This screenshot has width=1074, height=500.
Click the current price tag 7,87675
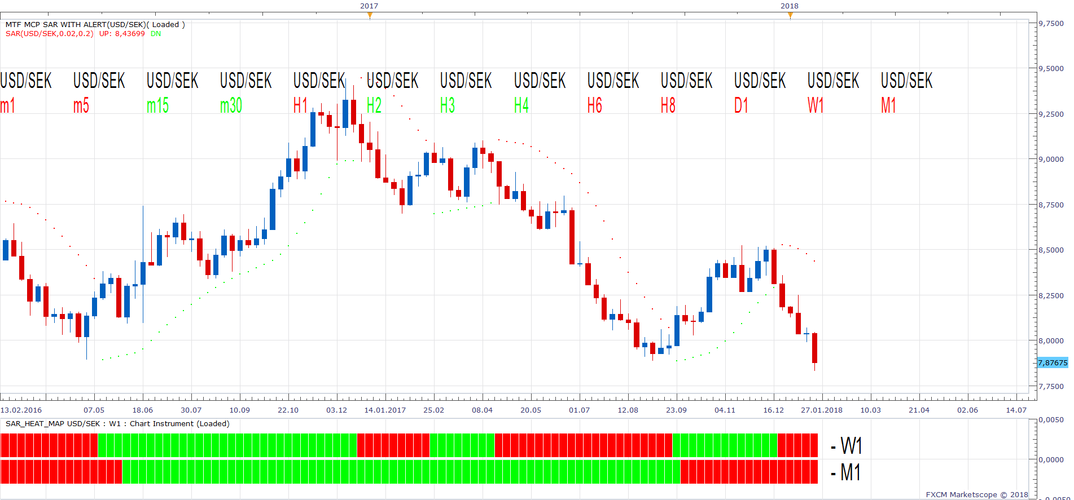tap(1053, 362)
